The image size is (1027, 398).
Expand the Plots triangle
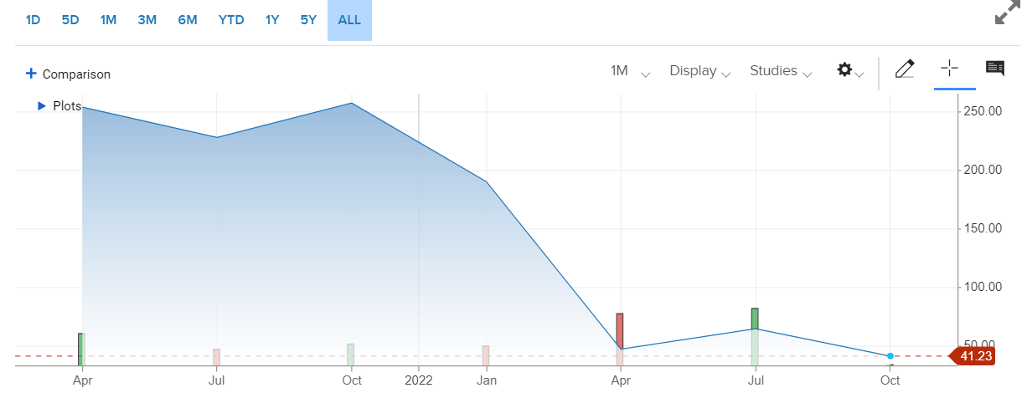[x=41, y=106]
